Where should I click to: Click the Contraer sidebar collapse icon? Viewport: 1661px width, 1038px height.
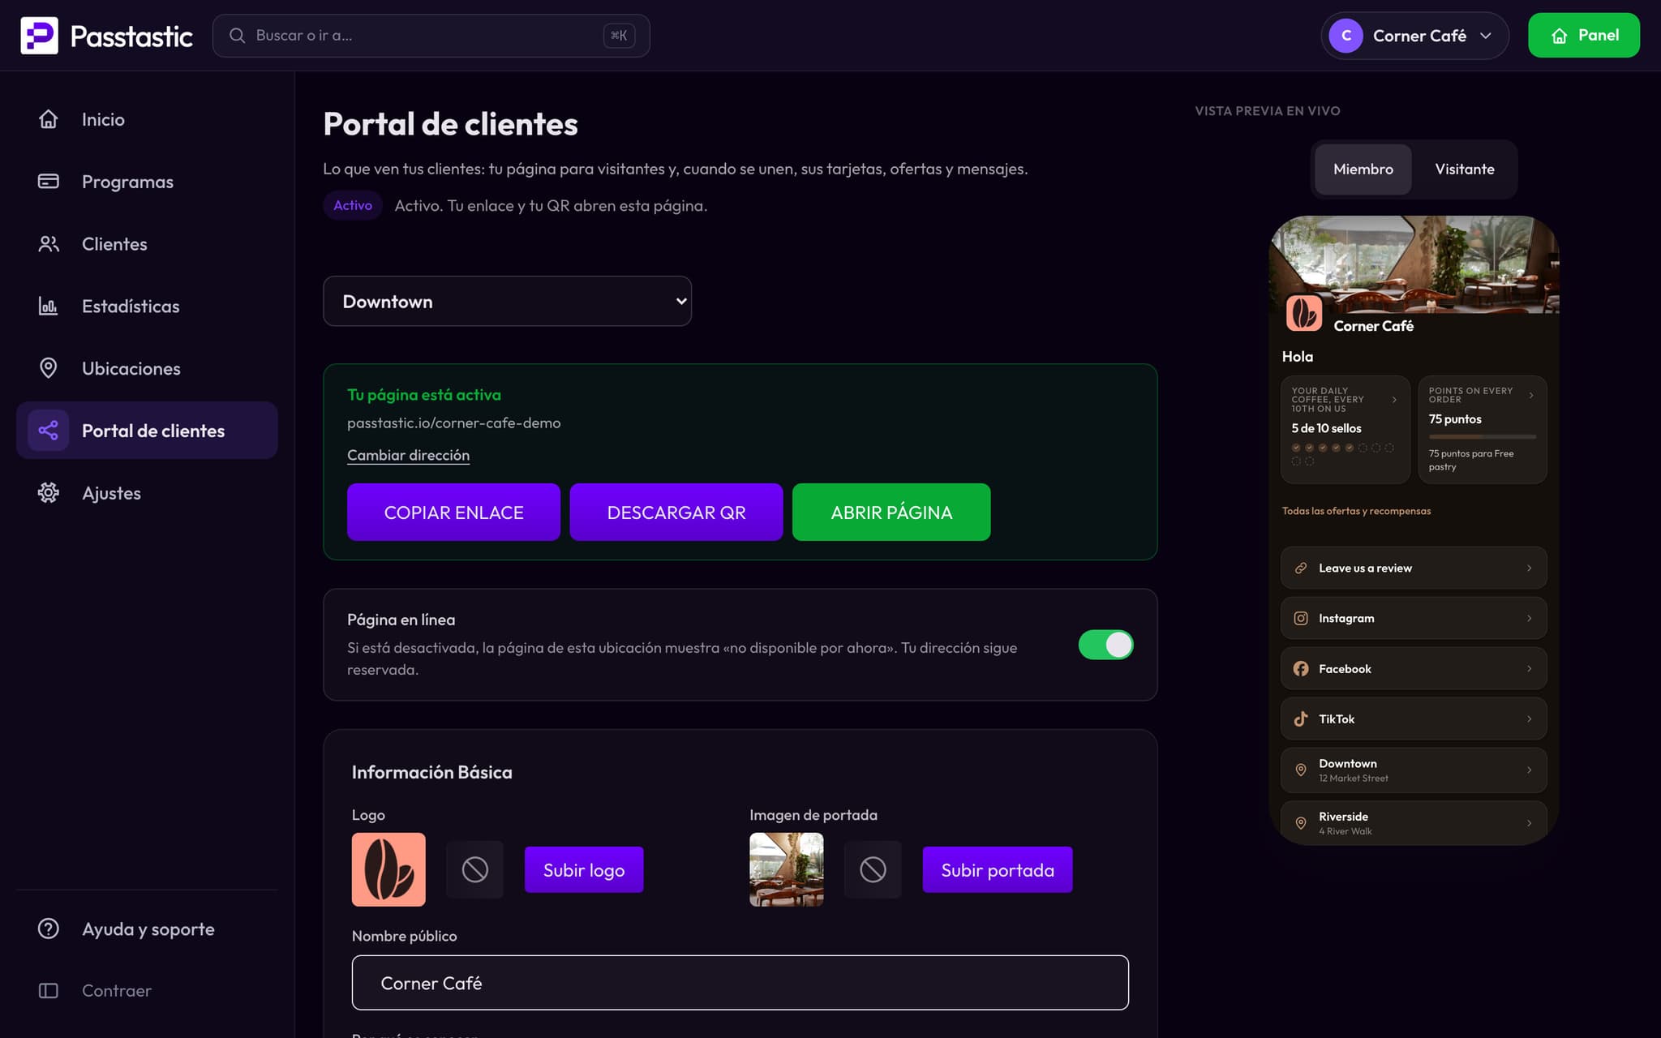click(x=49, y=991)
